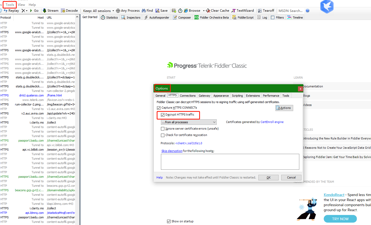The width and height of the screenshot is (371, 225).
Task: Click the Go resume button
Action: (x=34, y=11)
